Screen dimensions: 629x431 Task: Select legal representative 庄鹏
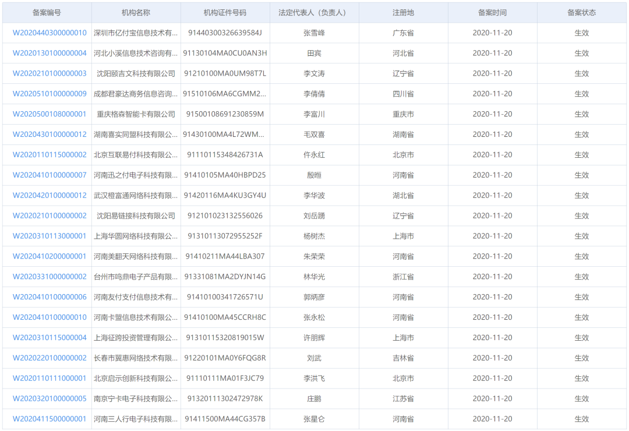click(314, 398)
